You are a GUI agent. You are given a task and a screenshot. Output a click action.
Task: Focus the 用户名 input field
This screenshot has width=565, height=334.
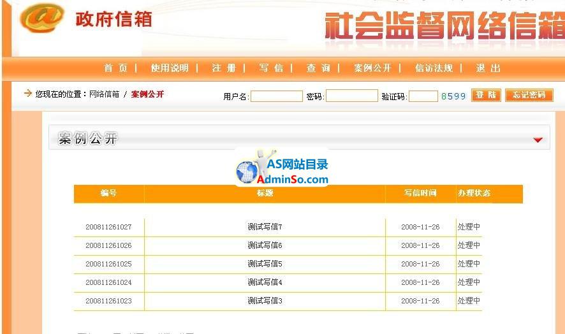tap(277, 96)
